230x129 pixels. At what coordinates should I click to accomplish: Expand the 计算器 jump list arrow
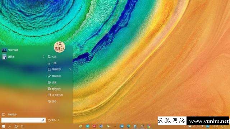(x=43, y=57)
